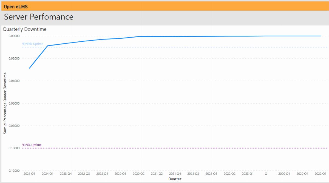329x183 pixels.
Task: Click the 99.99% Uptime reference line label
Action: [33, 44]
